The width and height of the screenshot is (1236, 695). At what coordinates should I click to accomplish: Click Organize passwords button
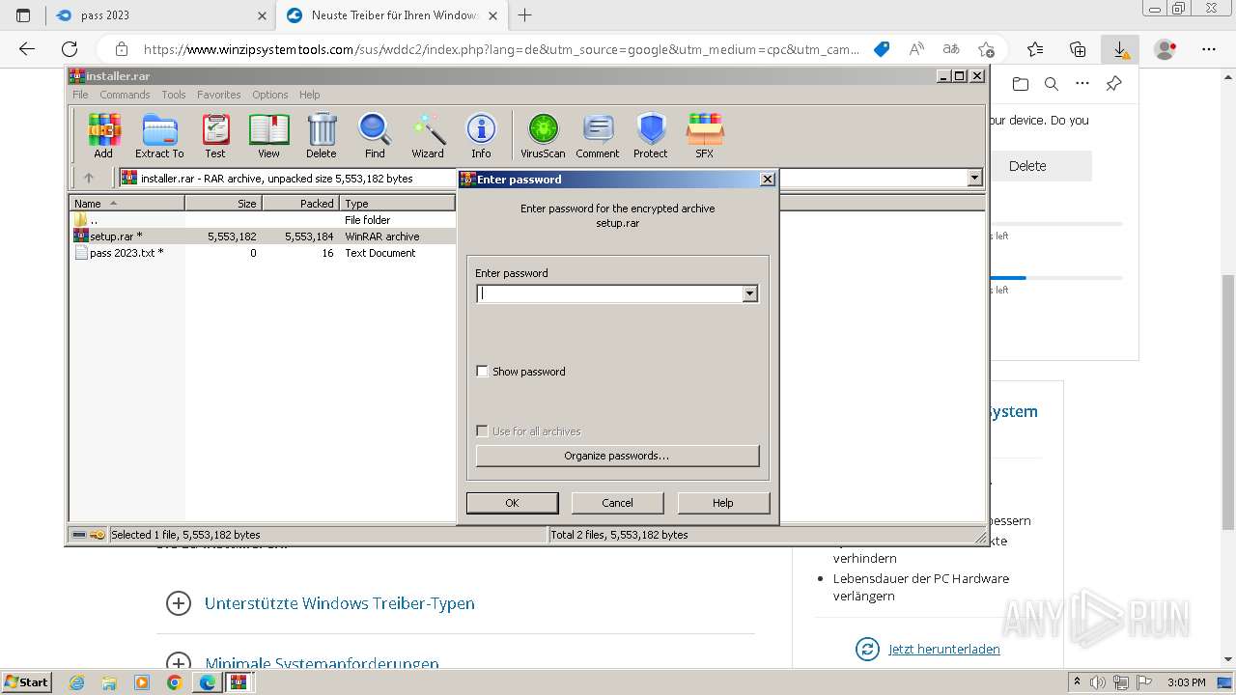(x=617, y=456)
